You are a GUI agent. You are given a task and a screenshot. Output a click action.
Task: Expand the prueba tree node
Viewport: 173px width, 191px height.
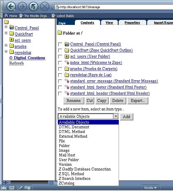coord(6,45)
